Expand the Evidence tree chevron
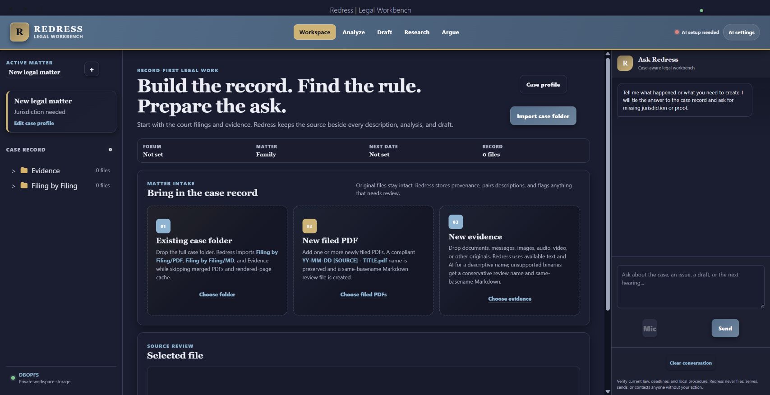Screen dimensions: 770x395 [14, 171]
